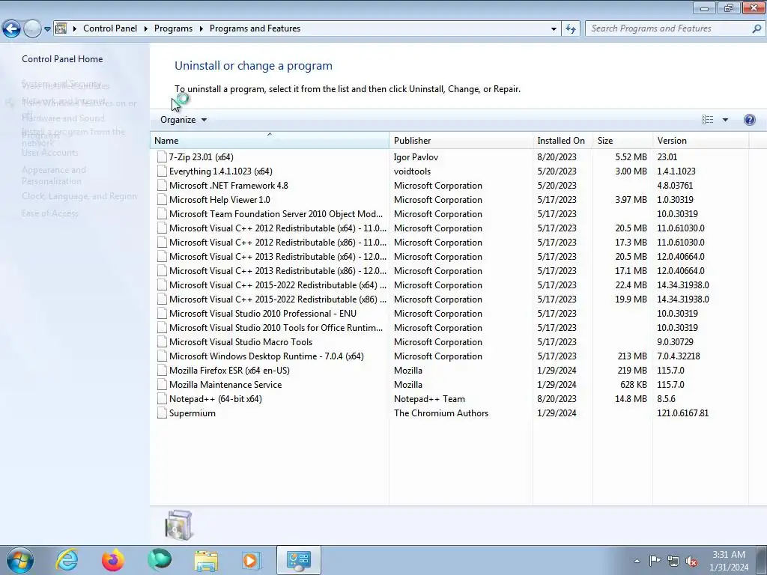Open the view options dropdown arrow
This screenshot has width=767, height=575.
725,120
